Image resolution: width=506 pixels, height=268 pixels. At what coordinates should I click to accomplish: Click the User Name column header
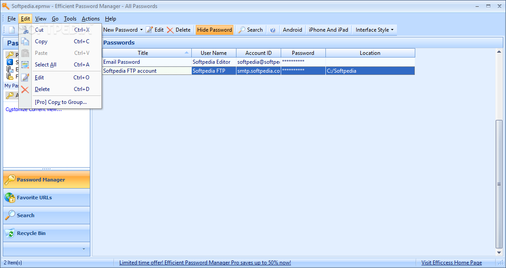[214, 53]
